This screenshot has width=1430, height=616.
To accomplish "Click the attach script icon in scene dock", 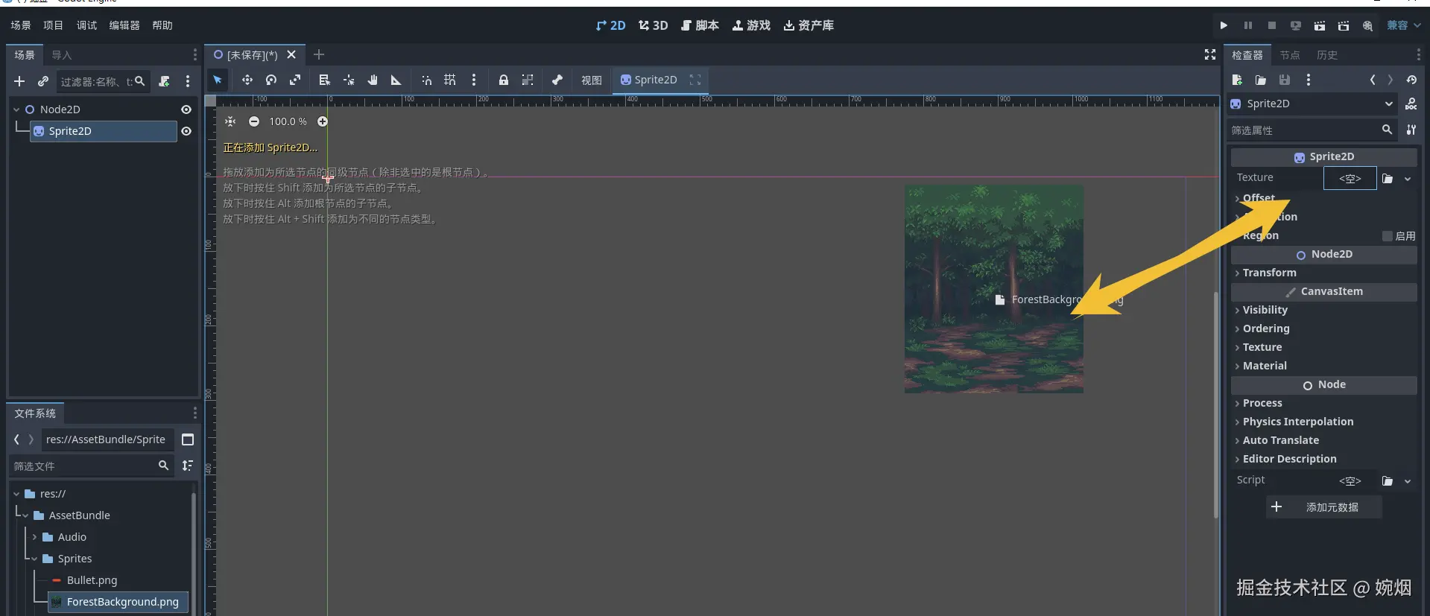I will pyautogui.click(x=165, y=81).
